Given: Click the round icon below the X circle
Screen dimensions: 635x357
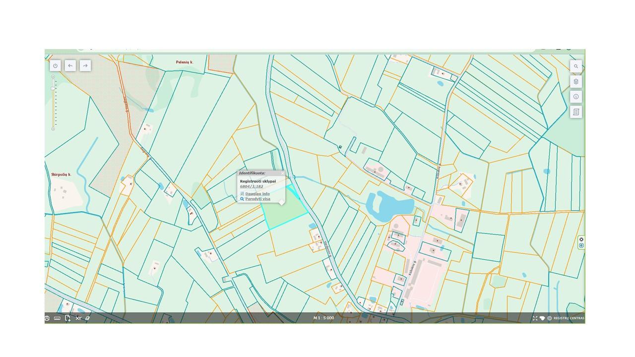Looking at the screenshot, I should pyautogui.click(x=581, y=245).
